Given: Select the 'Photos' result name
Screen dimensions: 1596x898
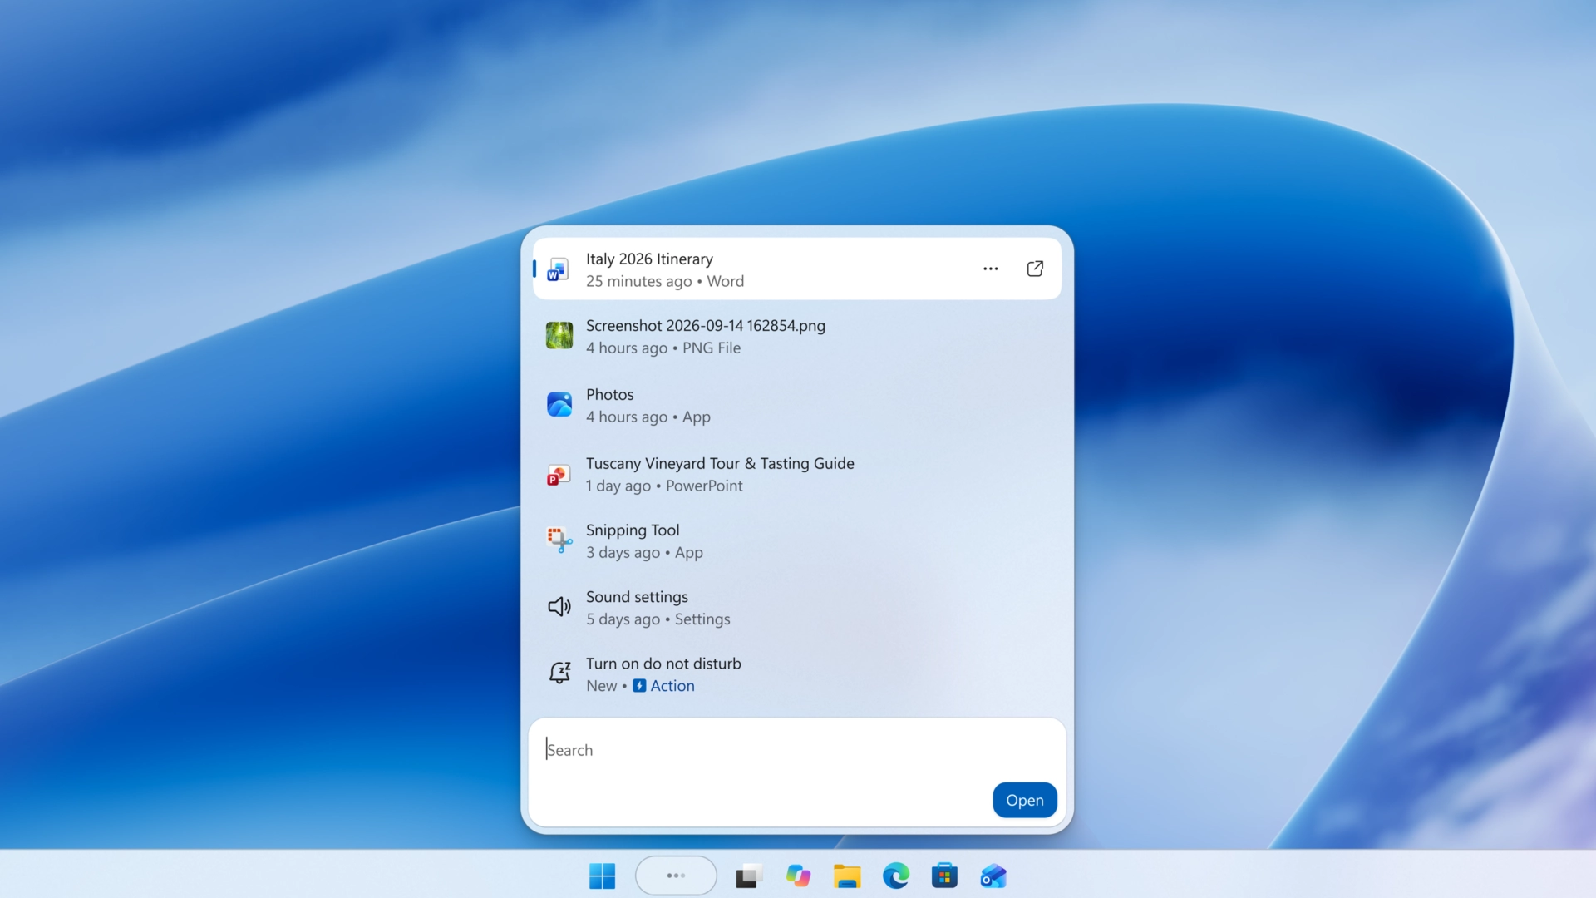Looking at the screenshot, I should [x=609, y=394].
